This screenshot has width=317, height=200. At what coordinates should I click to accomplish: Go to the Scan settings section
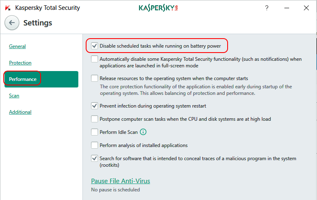[x=14, y=96]
